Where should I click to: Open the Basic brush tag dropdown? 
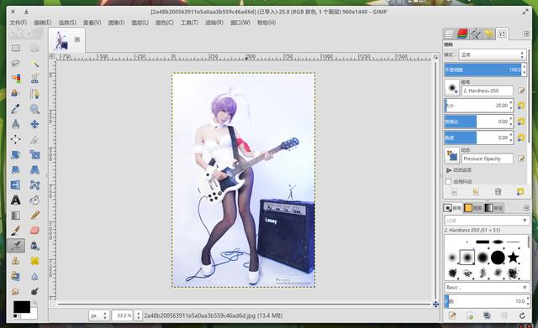click(487, 287)
